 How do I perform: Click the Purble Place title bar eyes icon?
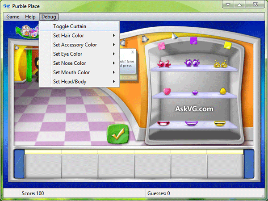7,6
